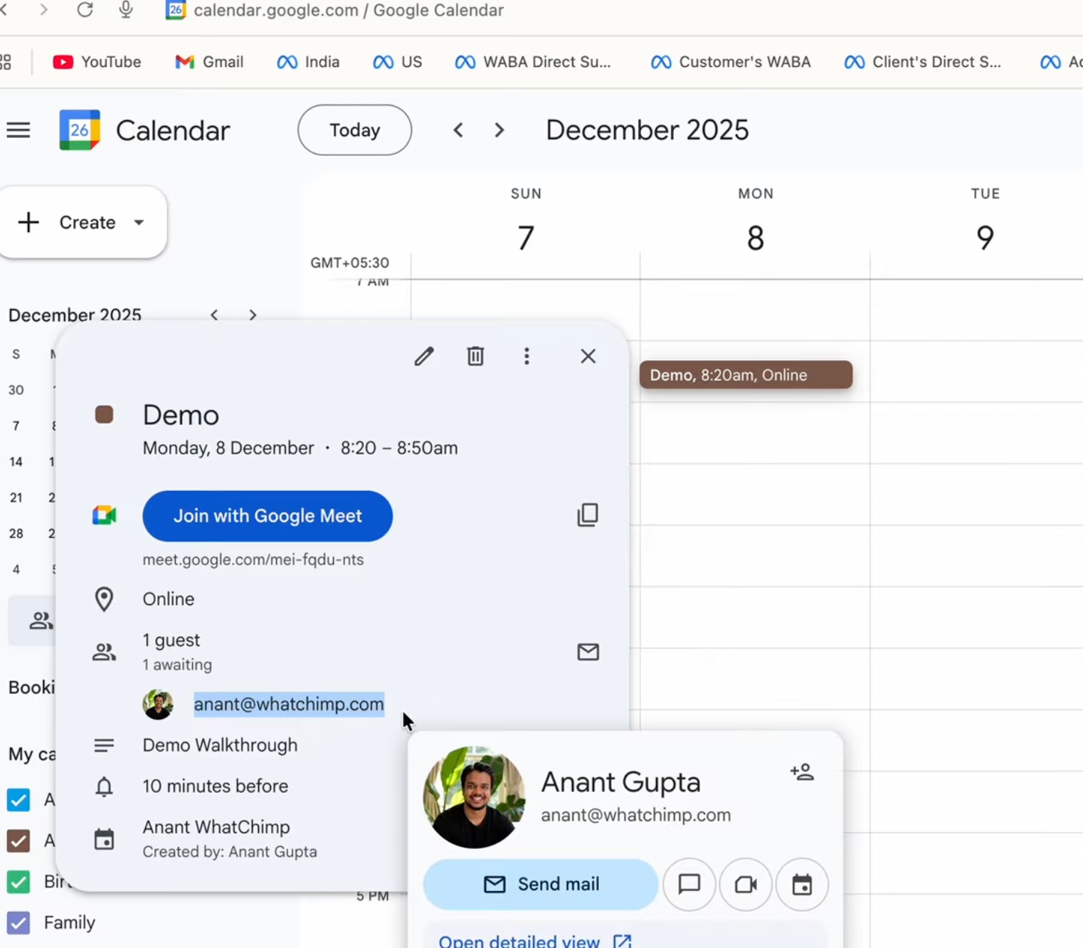Select date 14 in the mini calendar
This screenshot has height=948, width=1083.
pyautogui.click(x=16, y=462)
